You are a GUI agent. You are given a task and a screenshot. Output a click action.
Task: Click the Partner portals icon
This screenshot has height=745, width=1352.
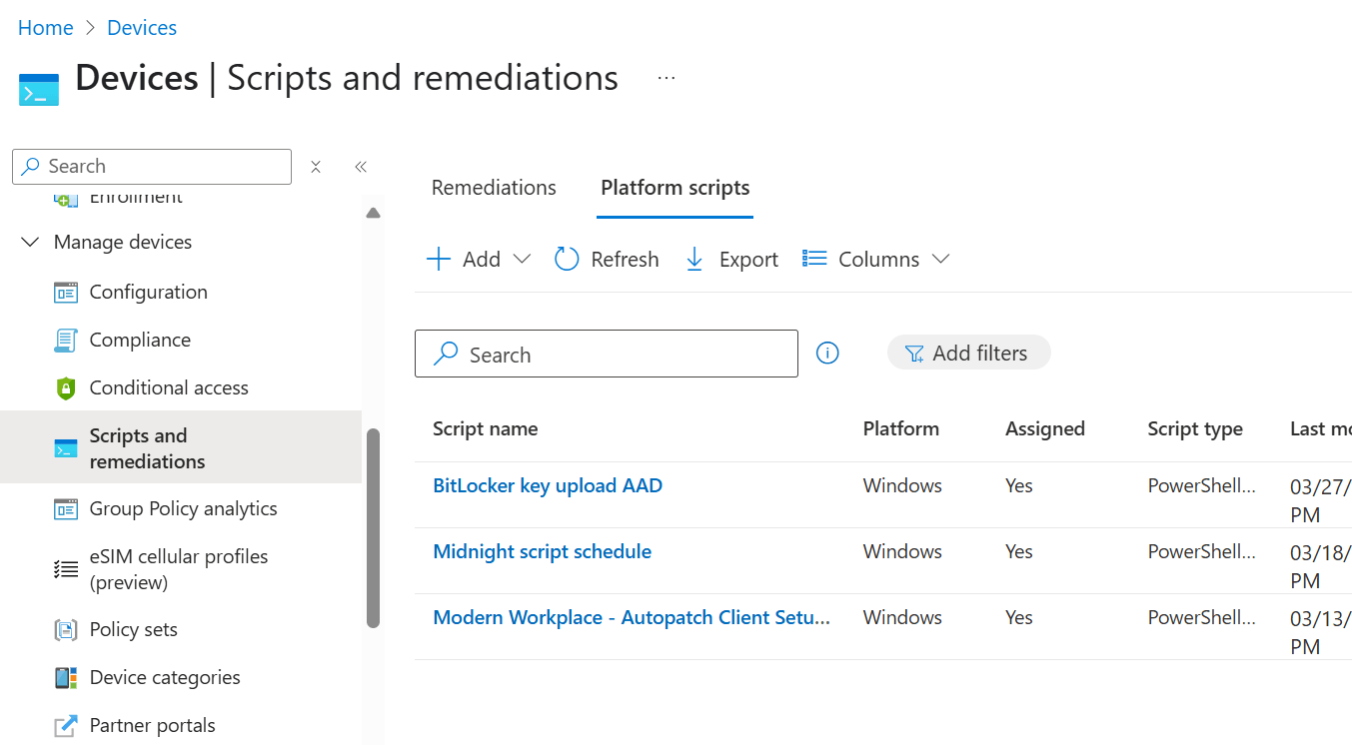coord(66,726)
